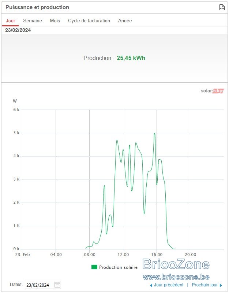Click the left arrow beside Jour précédent

(x=151, y=285)
